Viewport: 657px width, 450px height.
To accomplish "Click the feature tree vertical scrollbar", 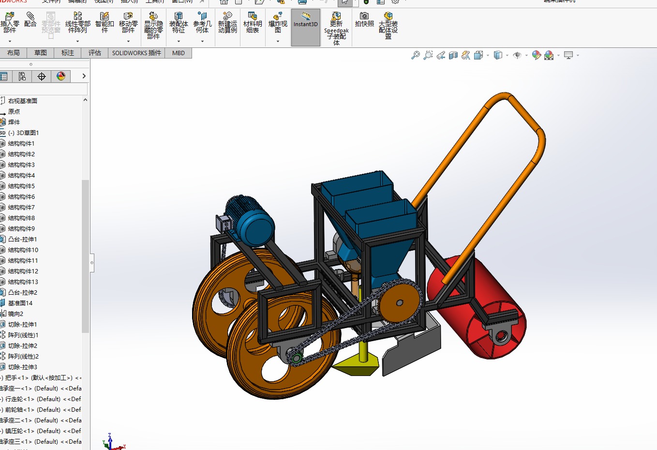I will pos(85,256).
